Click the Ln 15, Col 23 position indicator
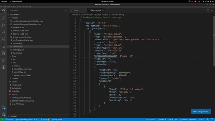215x121 pixels. 151,120
